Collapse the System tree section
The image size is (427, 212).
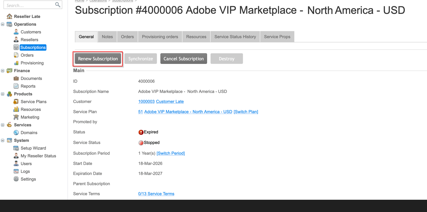pos(3,140)
